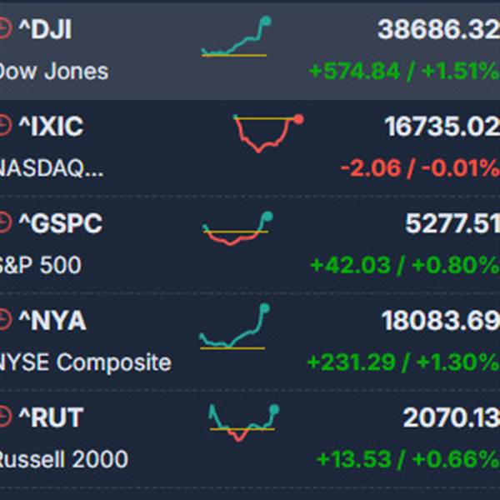
Task: Open the Russell 2000 sparkline chart
Action: click(244, 422)
